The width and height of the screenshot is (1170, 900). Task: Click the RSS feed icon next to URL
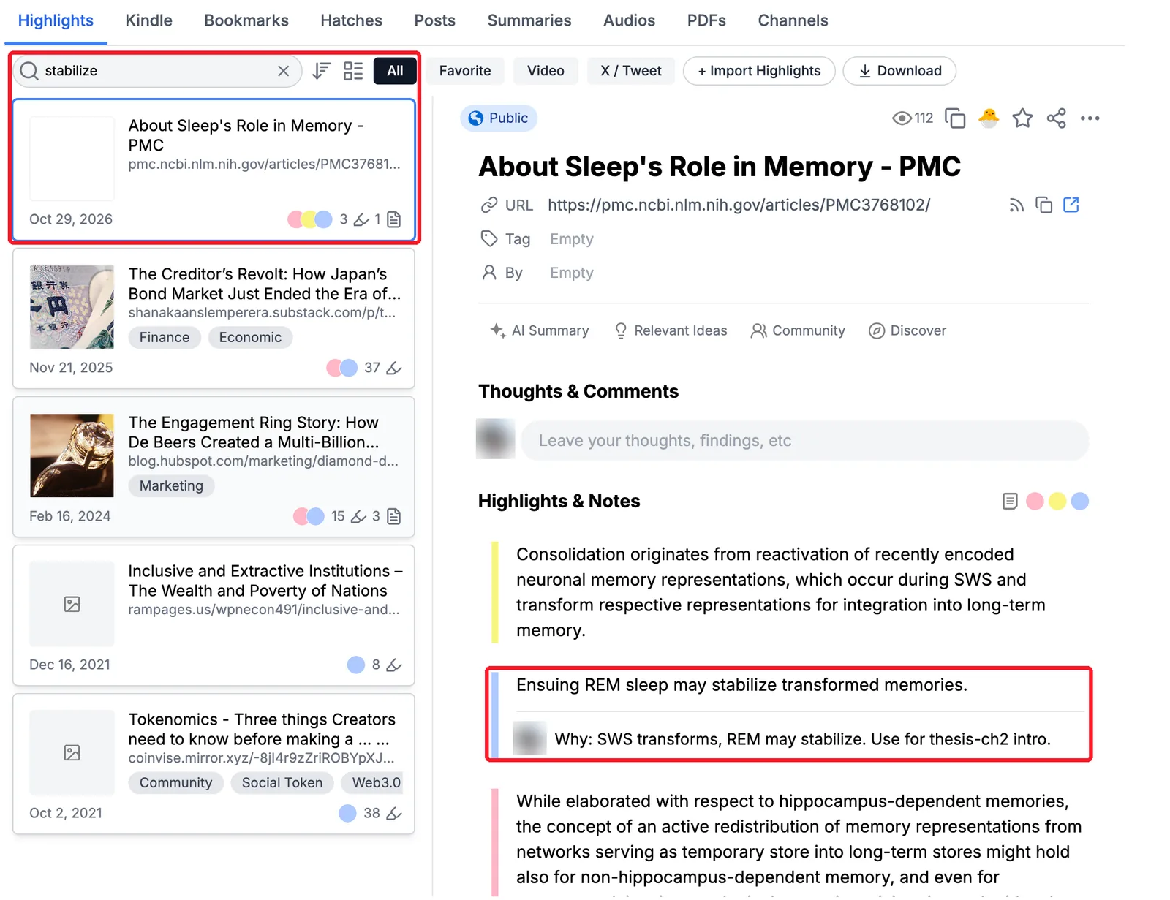(x=1016, y=205)
